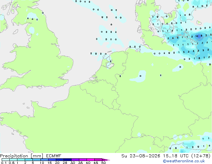Select the 40–45 mm magenta legend swatch
Image resolution: width=212 pixels, height=164 pixels.
[91, 160]
